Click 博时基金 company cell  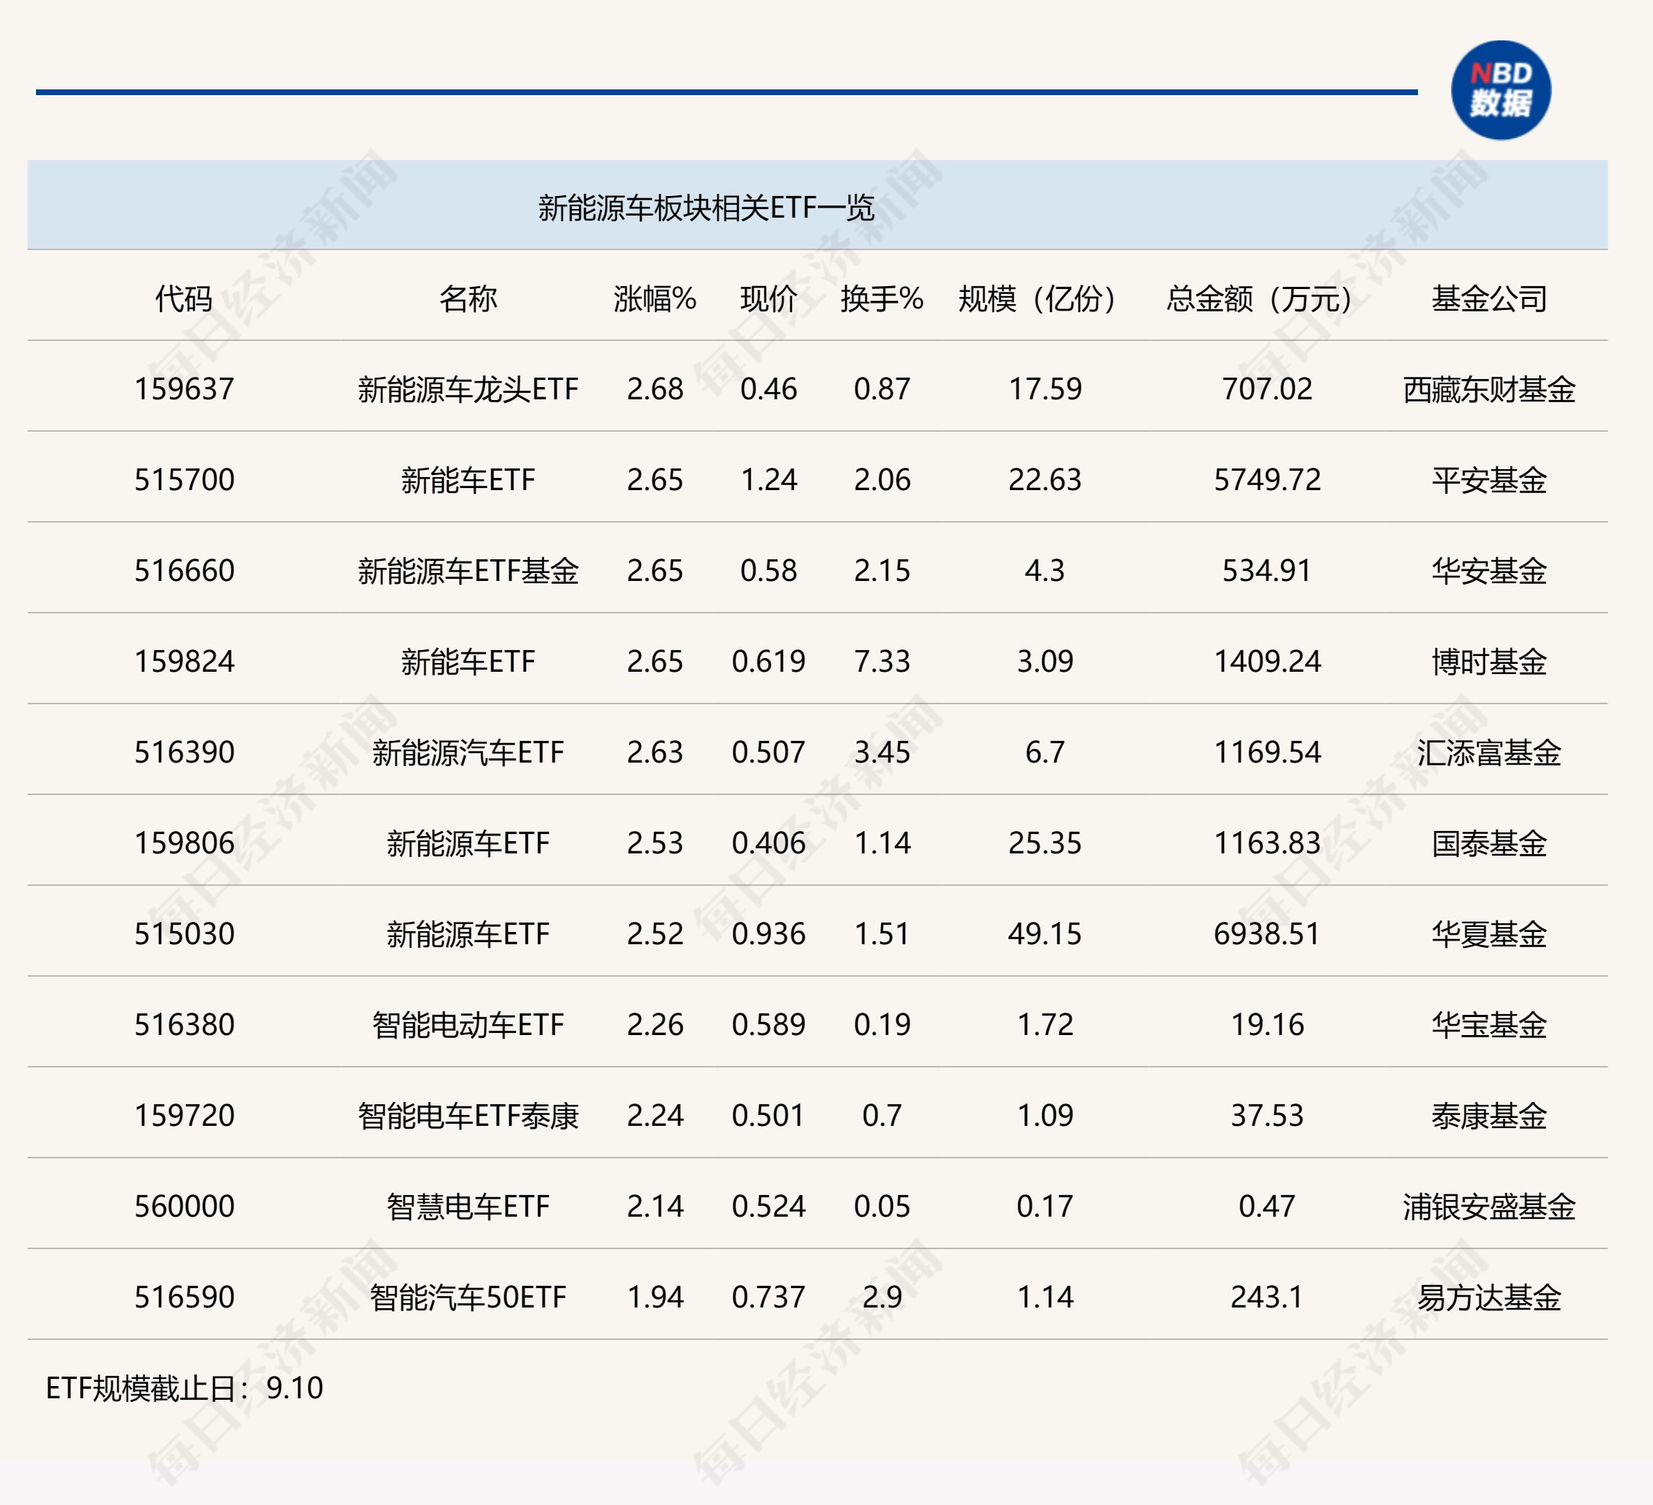point(1488,661)
